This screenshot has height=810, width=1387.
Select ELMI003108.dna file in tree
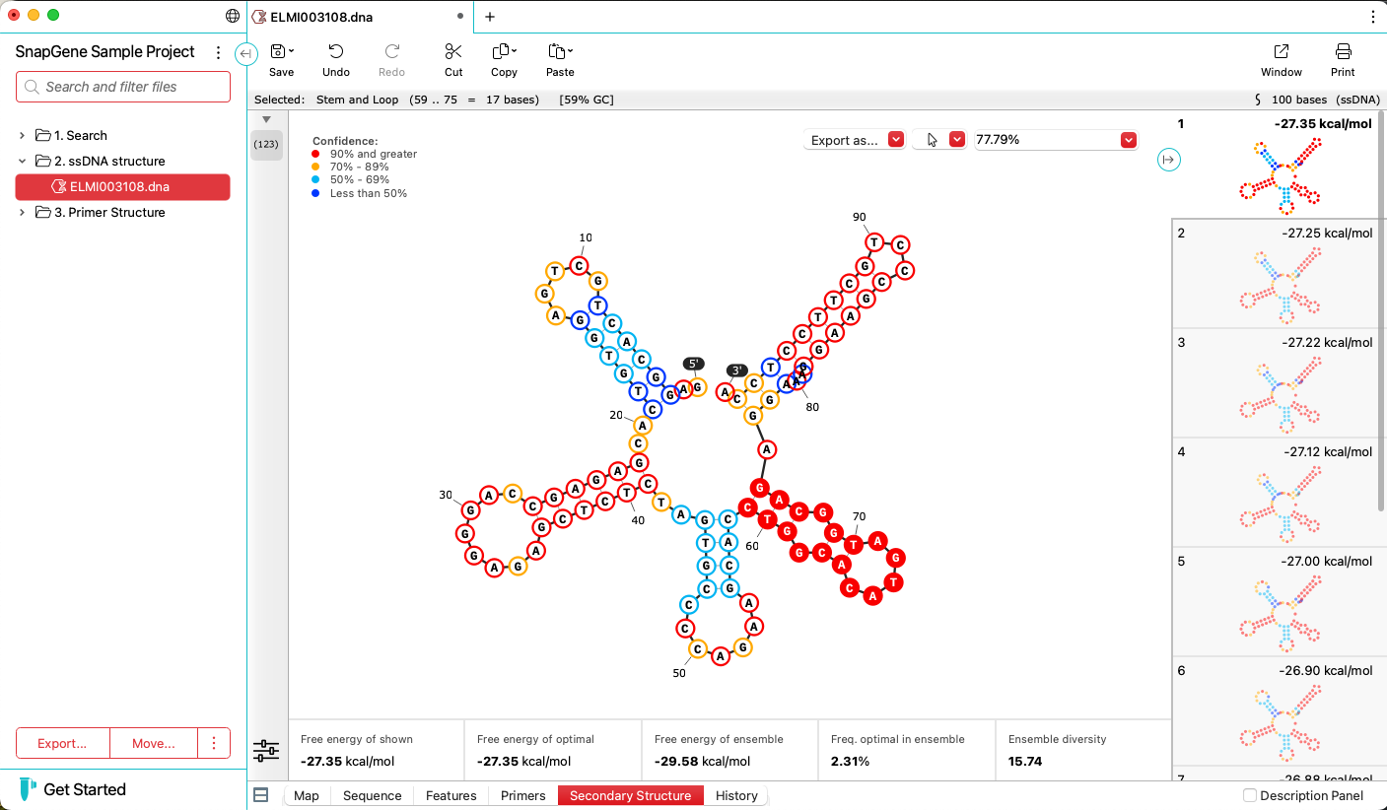[123, 186]
